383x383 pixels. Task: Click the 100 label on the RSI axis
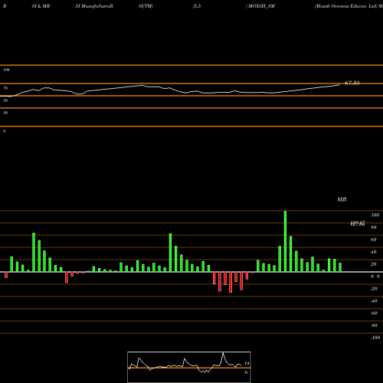[x=6, y=70]
